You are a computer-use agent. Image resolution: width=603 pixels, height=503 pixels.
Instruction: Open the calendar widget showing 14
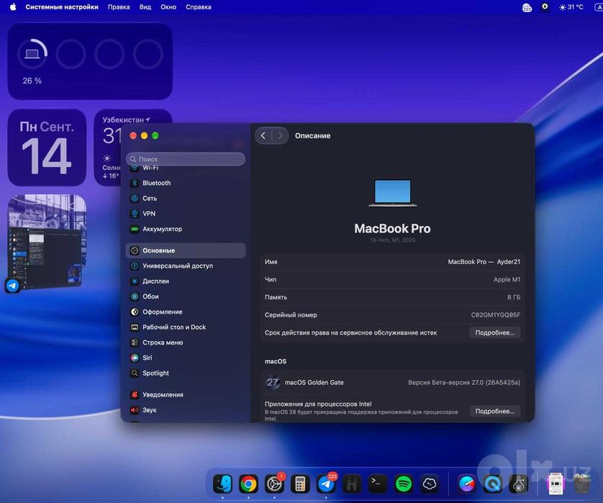(47, 148)
